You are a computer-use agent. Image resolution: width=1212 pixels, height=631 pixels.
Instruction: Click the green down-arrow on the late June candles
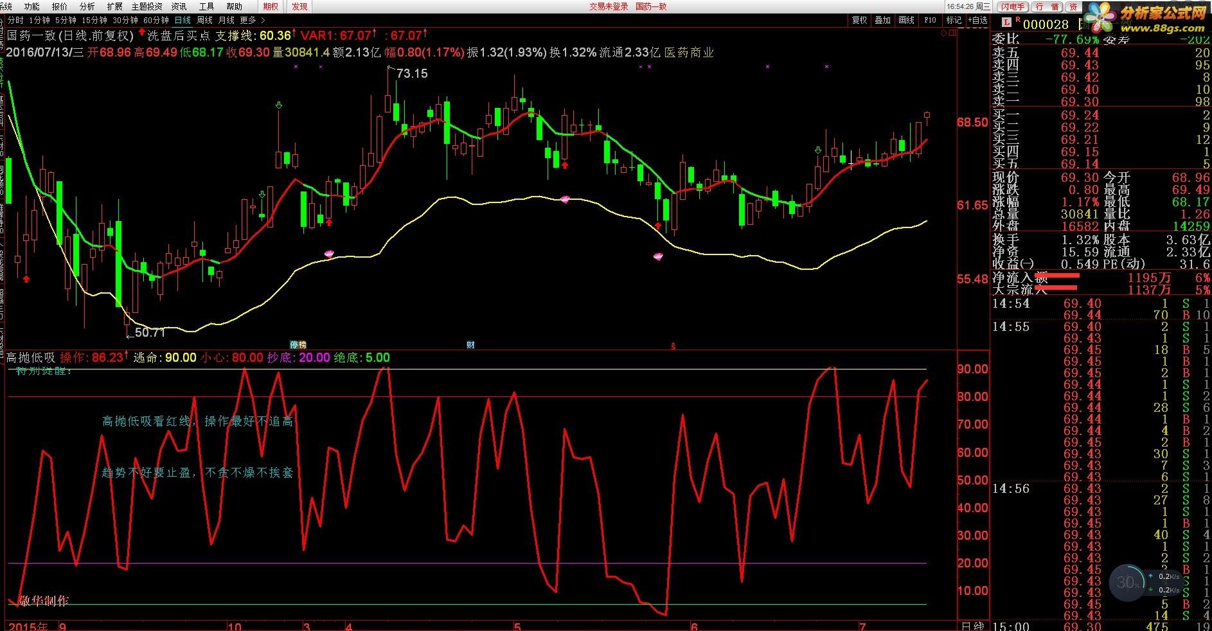(x=818, y=150)
